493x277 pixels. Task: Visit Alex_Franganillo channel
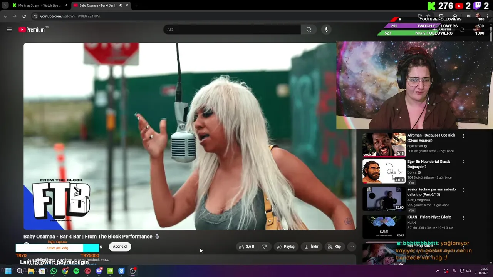419,200
